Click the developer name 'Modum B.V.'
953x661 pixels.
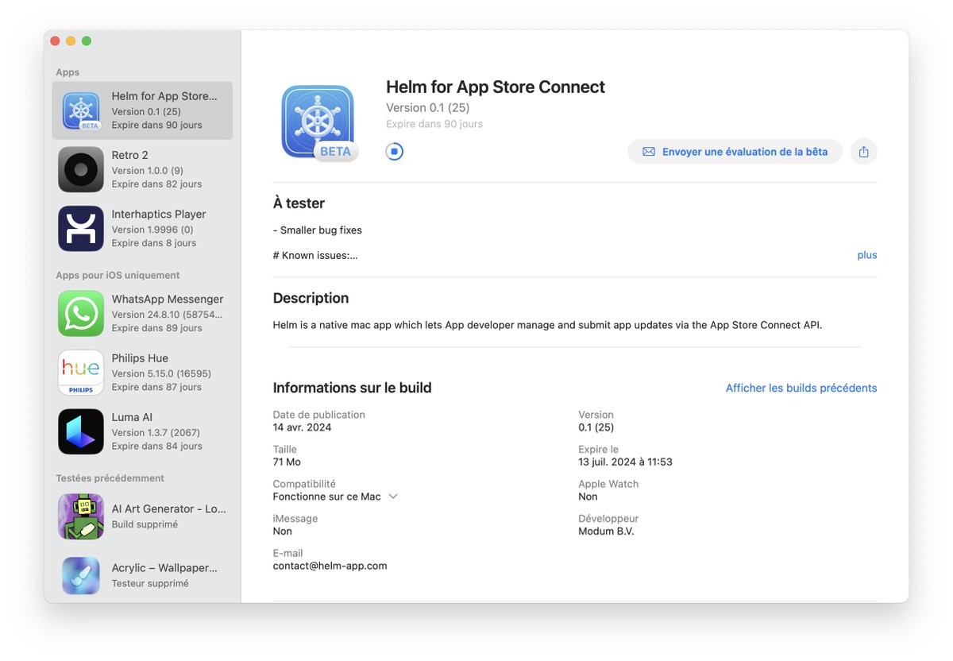[x=606, y=532]
